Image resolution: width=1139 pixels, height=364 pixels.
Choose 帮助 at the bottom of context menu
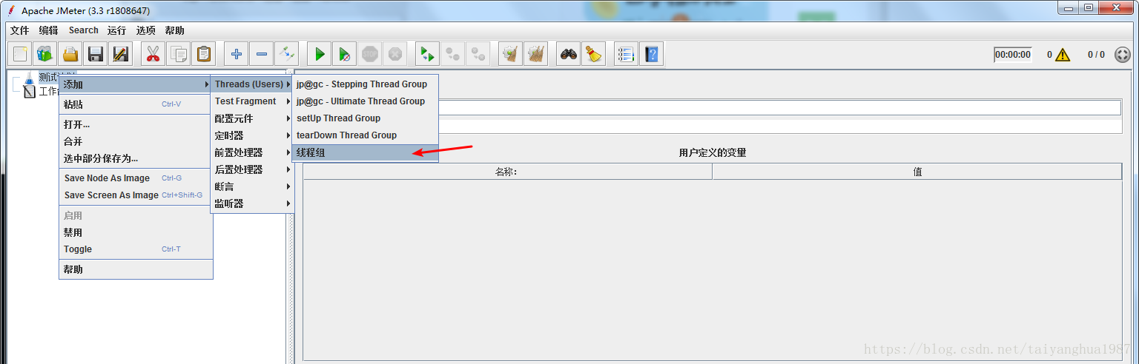pyautogui.click(x=136, y=269)
